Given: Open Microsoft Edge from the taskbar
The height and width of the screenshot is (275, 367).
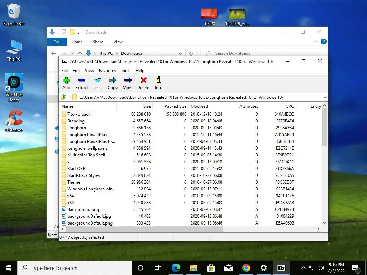Looking at the screenshot, I should coord(176,268).
